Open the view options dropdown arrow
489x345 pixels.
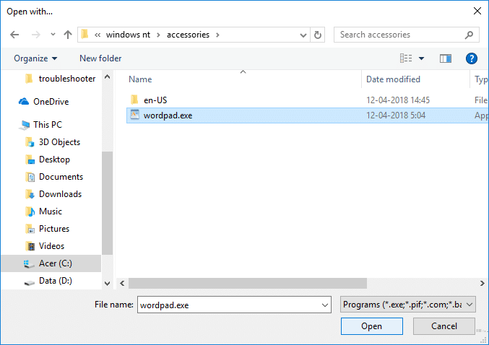(x=422, y=58)
